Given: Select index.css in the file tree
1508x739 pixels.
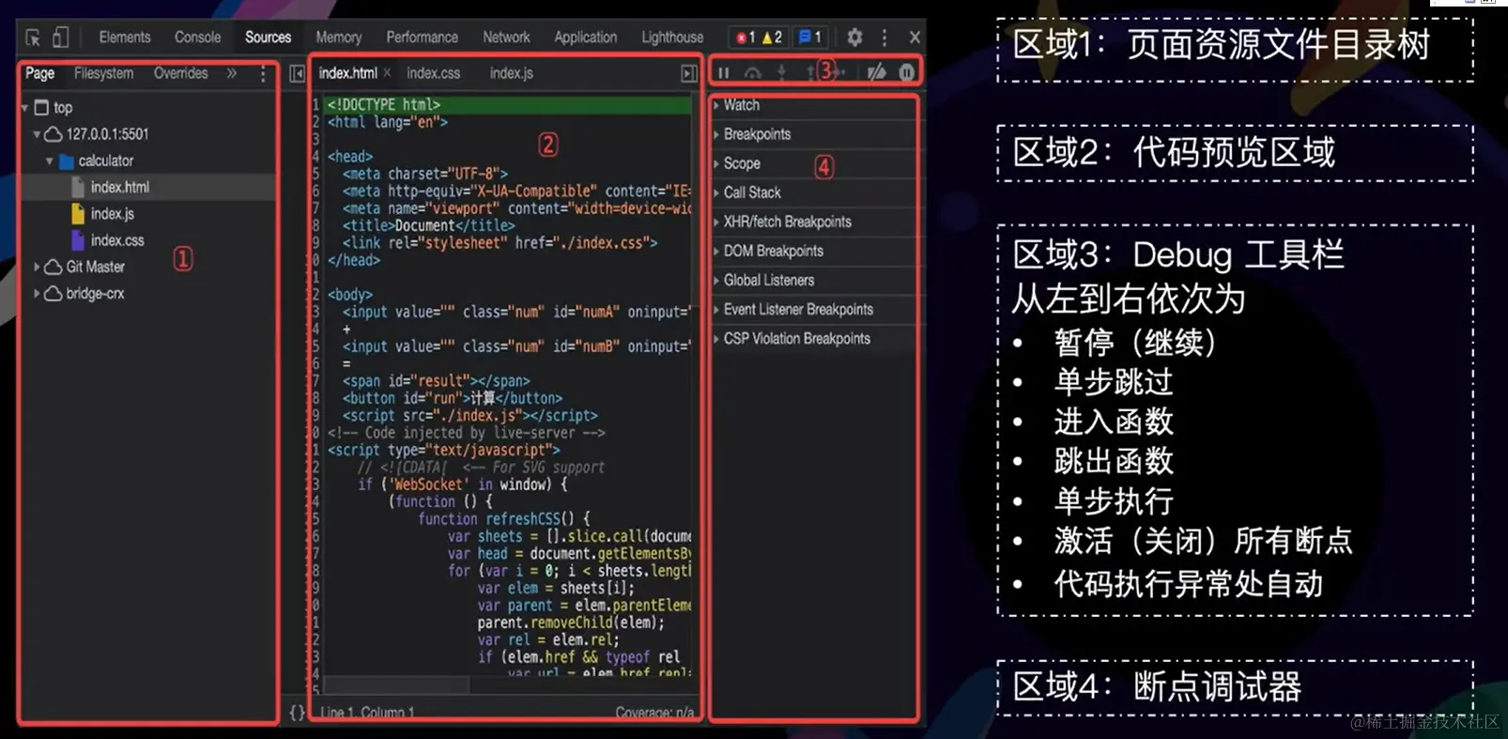Looking at the screenshot, I should click(117, 240).
